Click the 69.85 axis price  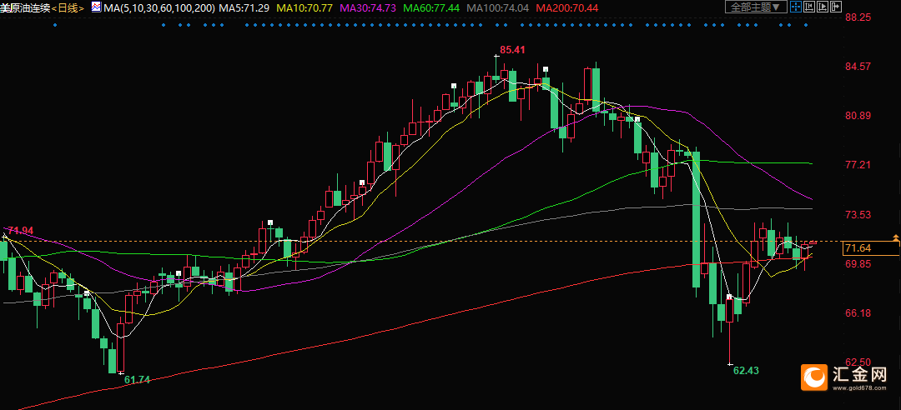click(858, 263)
